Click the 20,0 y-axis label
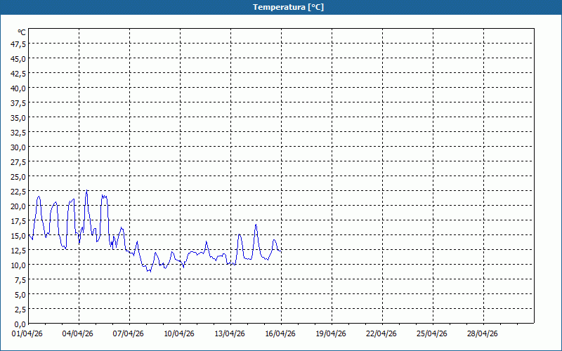Viewport: 562px width, 351px height. click(x=18, y=206)
